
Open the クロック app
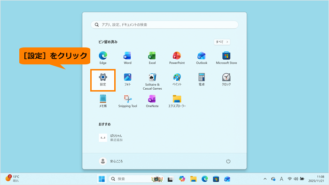(x=227, y=80)
